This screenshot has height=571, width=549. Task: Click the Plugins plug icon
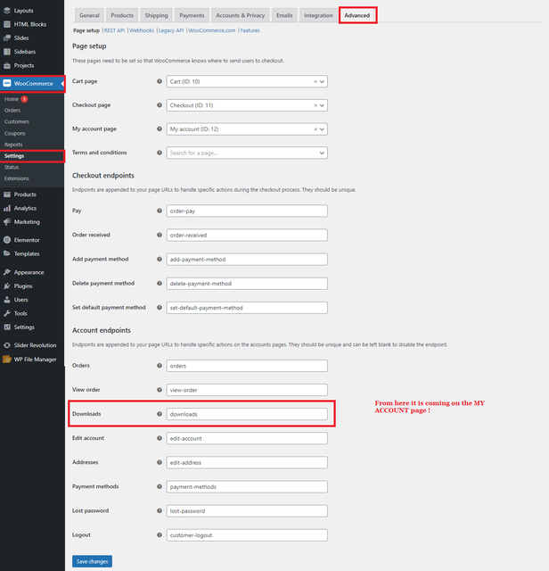7,286
